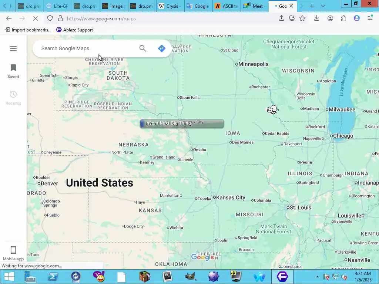
Task: Switch to the Meet tab
Action: point(255,6)
